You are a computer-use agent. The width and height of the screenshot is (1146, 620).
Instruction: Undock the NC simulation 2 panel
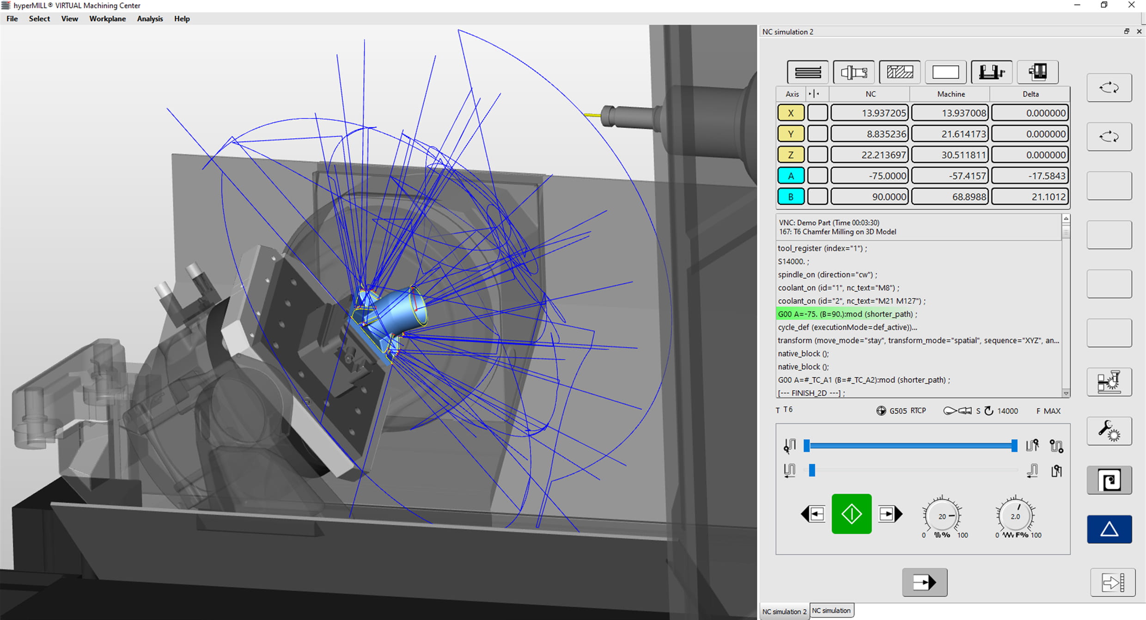coord(1126,31)
